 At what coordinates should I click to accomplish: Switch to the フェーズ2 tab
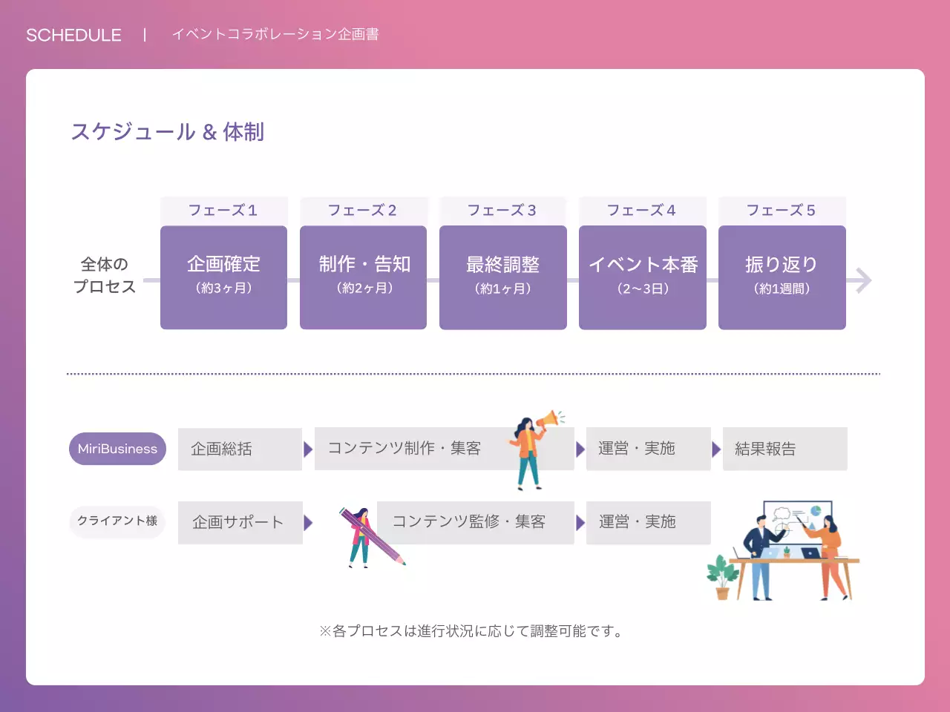(x=363, y=210)
